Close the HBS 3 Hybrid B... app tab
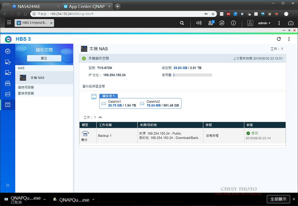Screen dimensions: 298x206 (51, 23)
